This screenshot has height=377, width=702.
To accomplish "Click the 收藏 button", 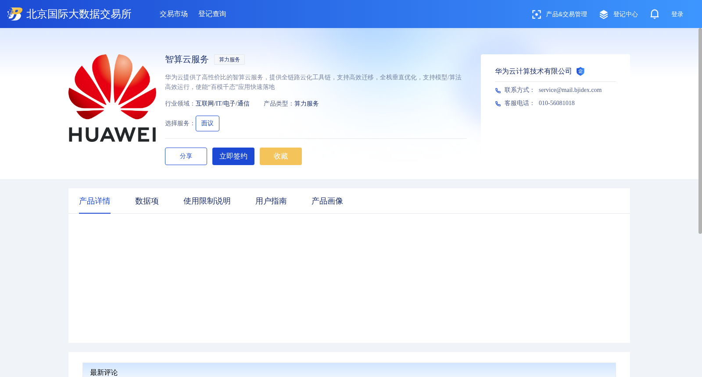I will pyautogui.click(x=281, y=156).
